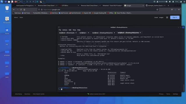Open Kali Forums bookmark
This screenshot has width=186, height=104.
click(x=64, y=13)
